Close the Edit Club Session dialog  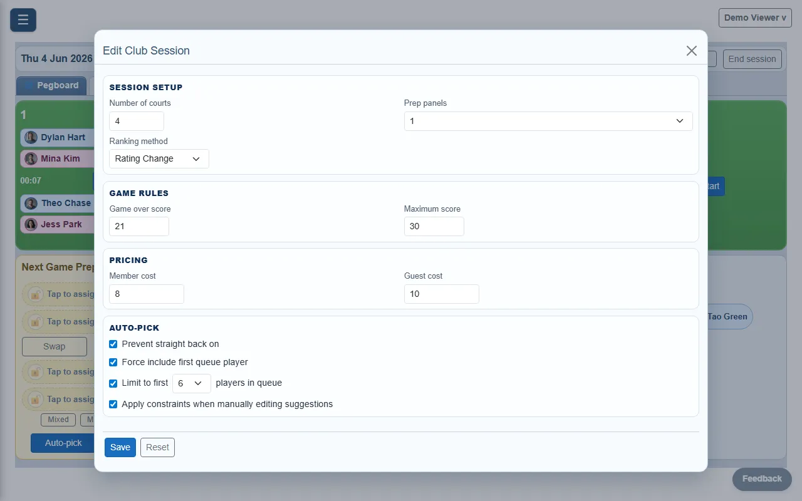point(691,51)
